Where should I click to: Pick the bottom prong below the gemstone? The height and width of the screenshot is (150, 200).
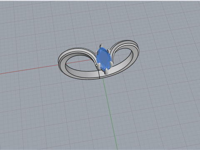point(107,71)
